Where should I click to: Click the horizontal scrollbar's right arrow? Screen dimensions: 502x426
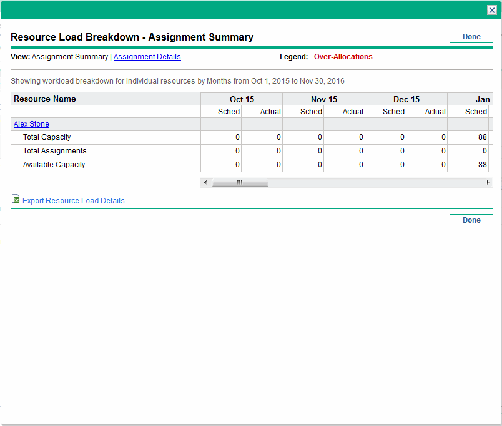coord(488,183)
